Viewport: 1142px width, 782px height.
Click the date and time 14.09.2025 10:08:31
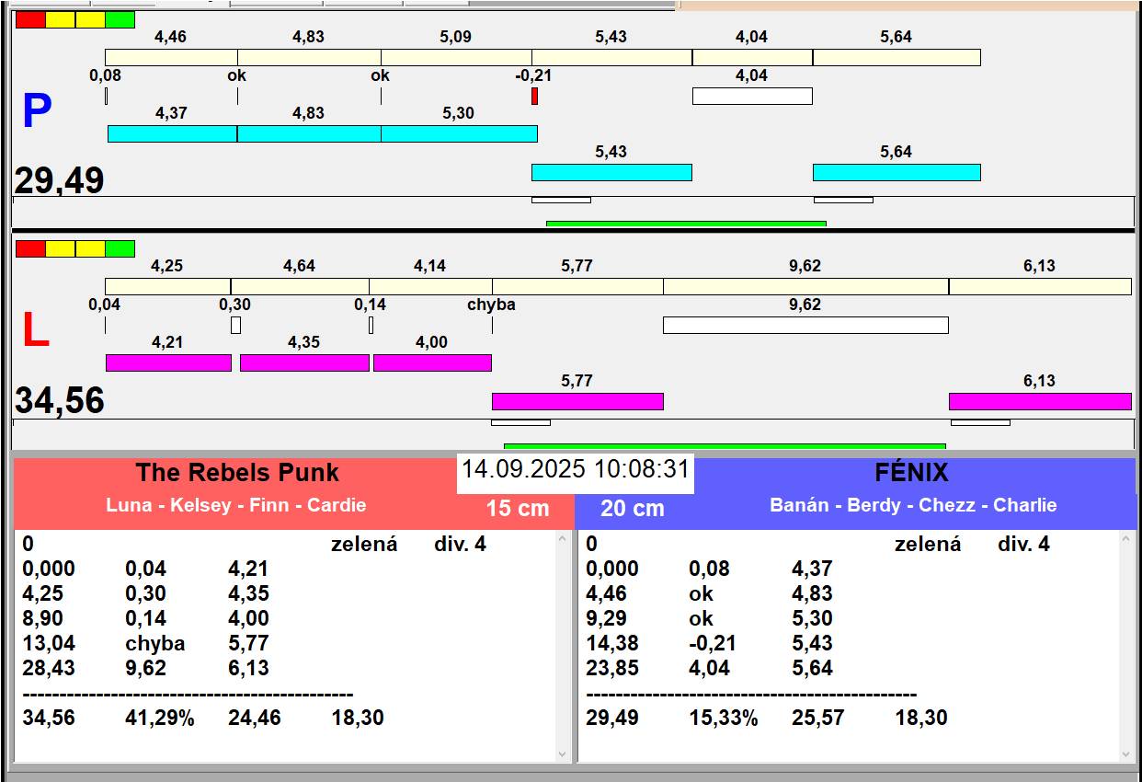(x=576, y=469)
